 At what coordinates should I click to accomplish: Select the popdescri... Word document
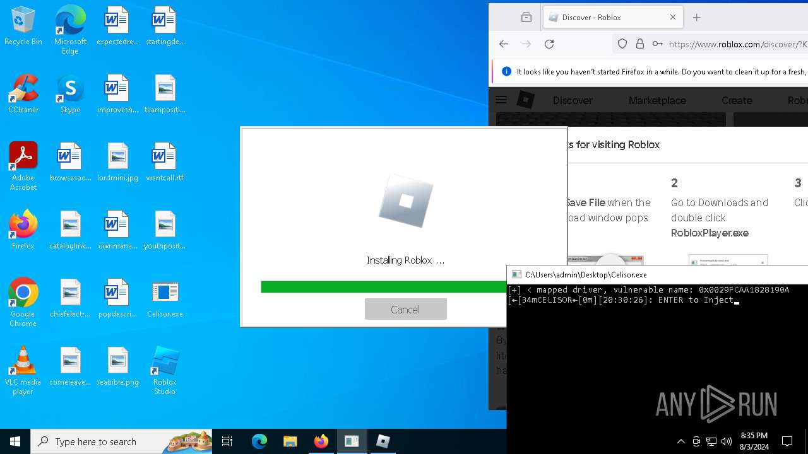(x=117, y=299)
